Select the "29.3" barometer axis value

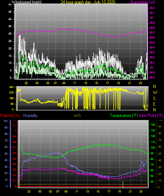point(152,52)
